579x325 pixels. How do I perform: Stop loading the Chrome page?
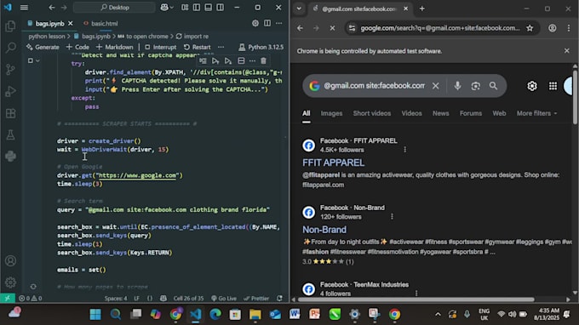tap(332, 28)
